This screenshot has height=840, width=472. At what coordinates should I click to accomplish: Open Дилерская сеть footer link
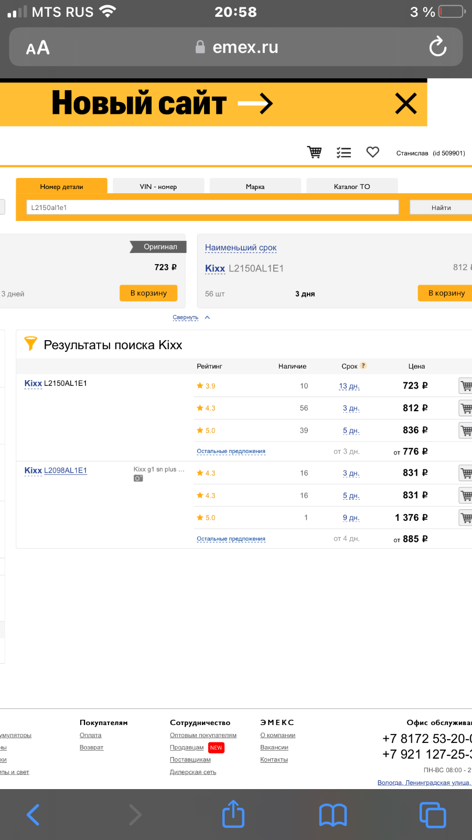(x=193, y=772)
